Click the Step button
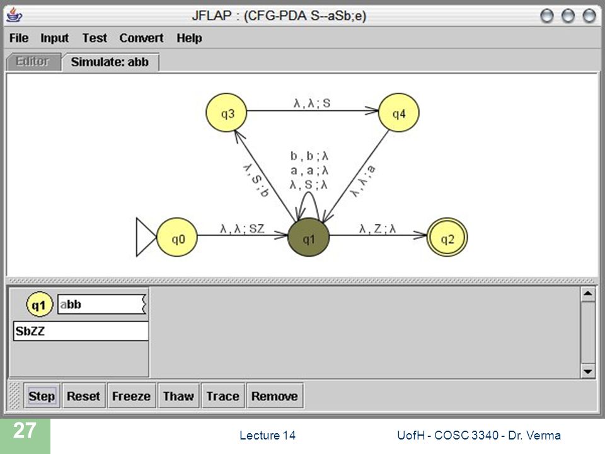 click(42, 396)
